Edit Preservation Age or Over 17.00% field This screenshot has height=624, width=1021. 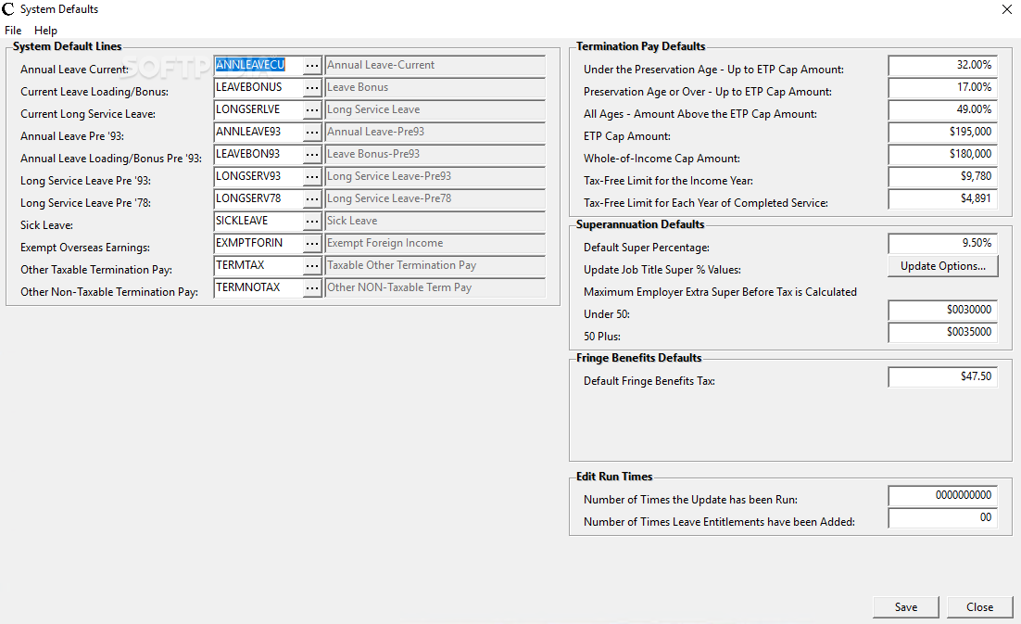click(x=943, y=87)
